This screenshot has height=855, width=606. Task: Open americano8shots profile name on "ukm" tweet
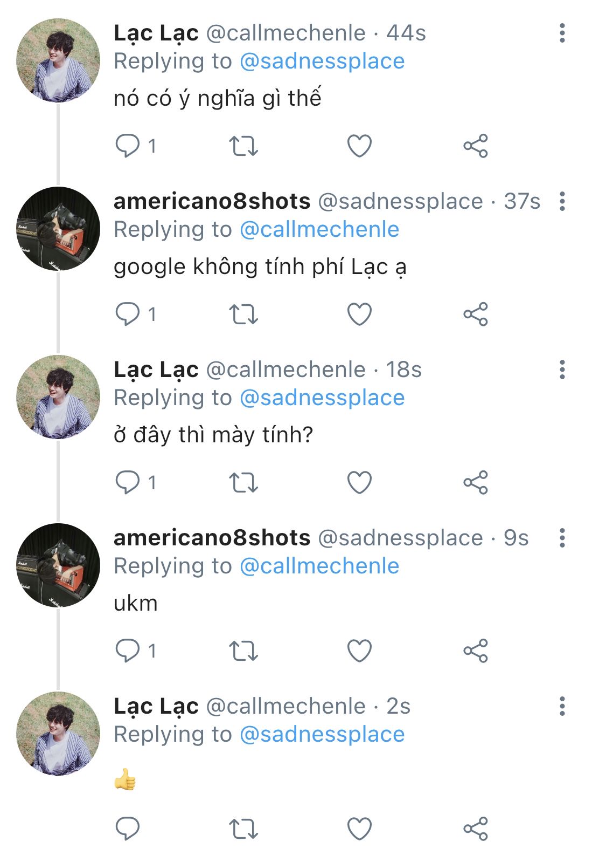pos(212,538)
